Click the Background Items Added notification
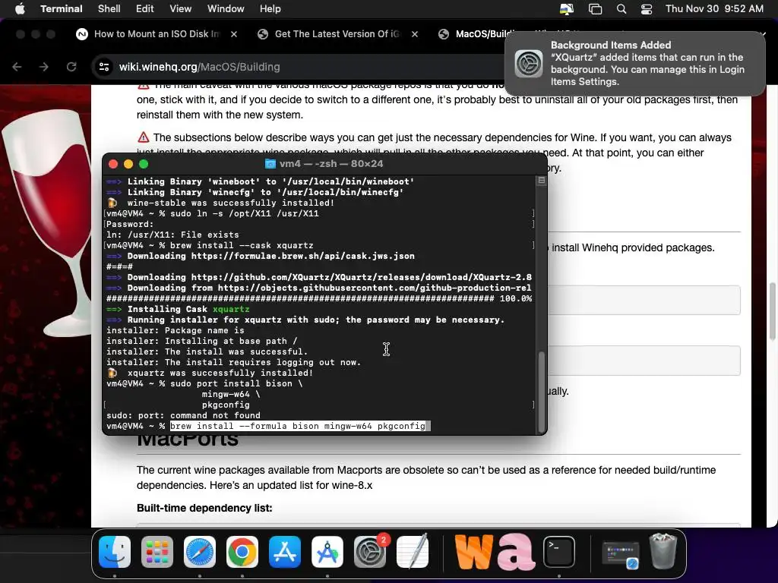This screenshot has height=583, width=778. [634, 63]
